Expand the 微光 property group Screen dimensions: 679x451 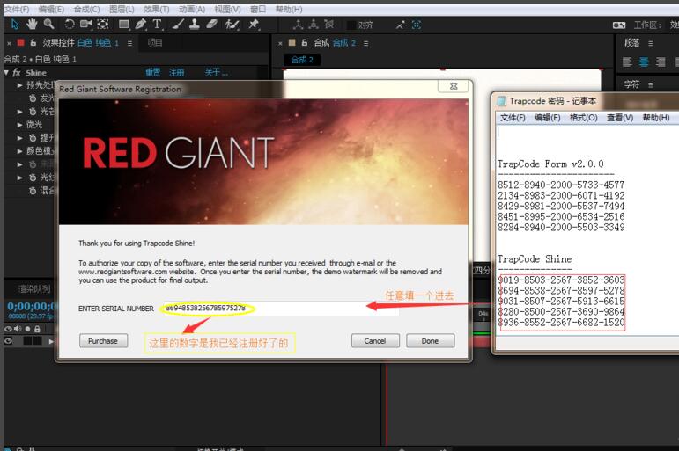[x=19, y=125]
